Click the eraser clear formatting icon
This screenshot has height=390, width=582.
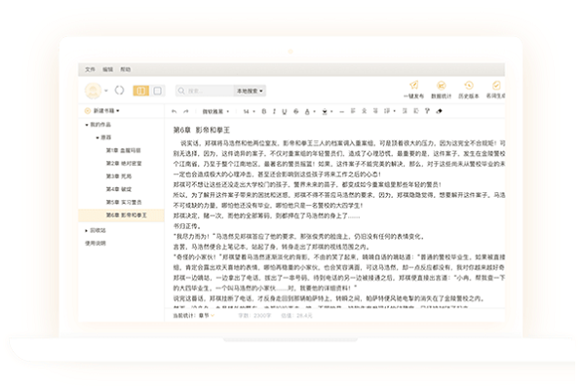click(439, 111)
